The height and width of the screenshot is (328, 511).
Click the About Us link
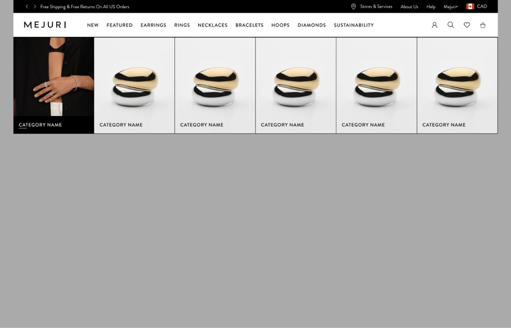(x=409, y=7)
